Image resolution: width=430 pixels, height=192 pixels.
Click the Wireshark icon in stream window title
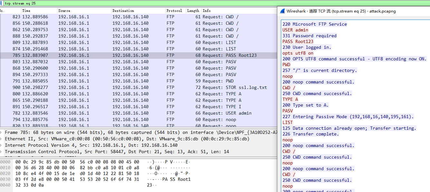tap(282, 11)
